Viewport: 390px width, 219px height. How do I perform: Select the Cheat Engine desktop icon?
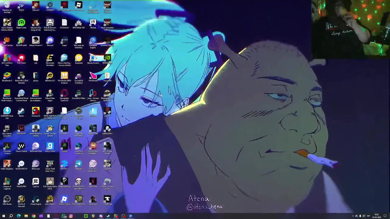tap(36, 201)
